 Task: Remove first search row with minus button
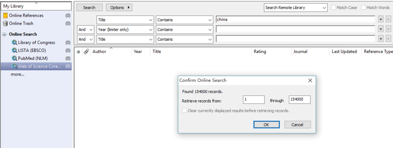pyautogui.click(x=388, y=19)
